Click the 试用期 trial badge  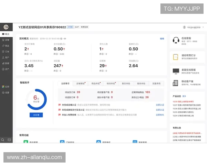pyautogui.click(x=70, y=27)
